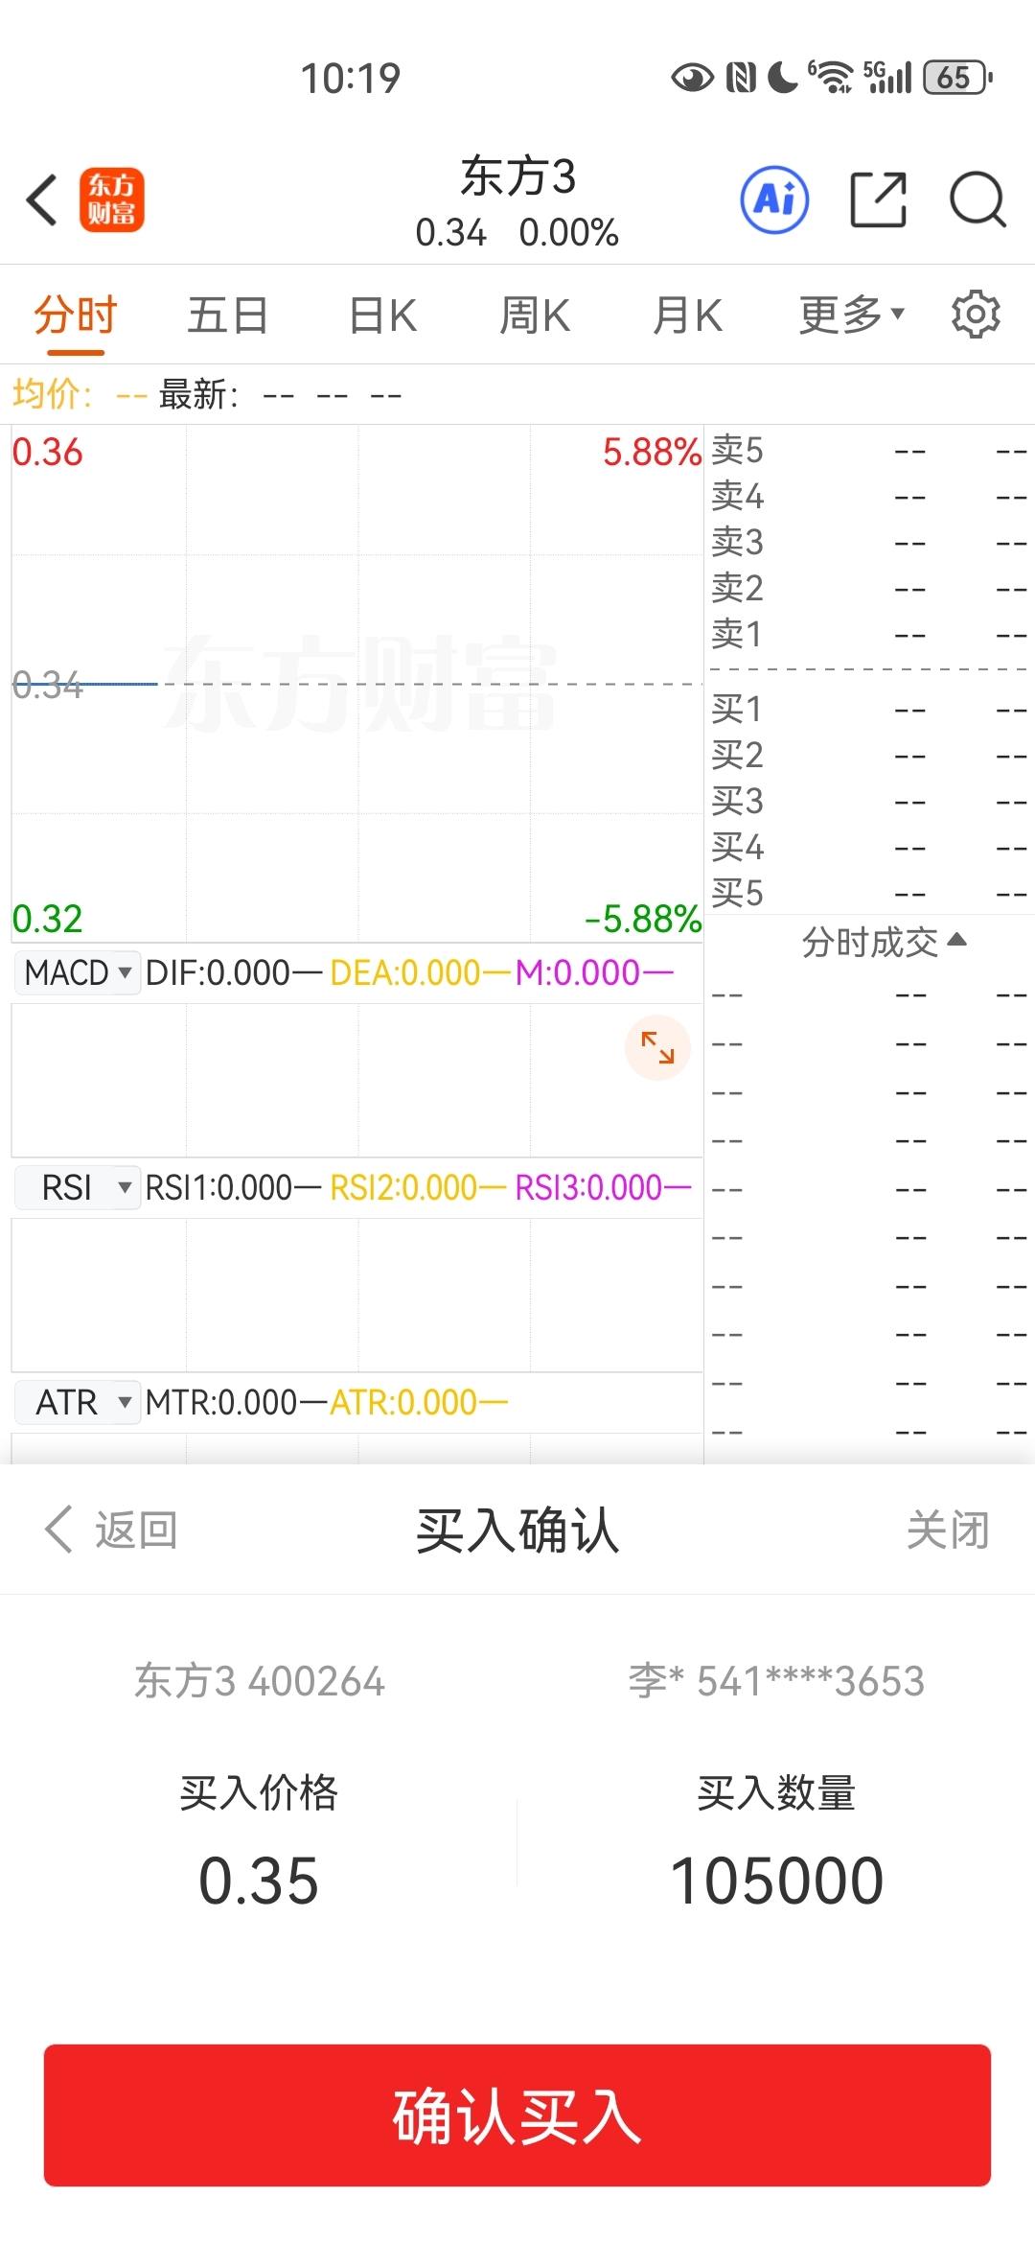Open the ATR indicator dropdown
The height and width of the screenshot is (2244, 1035).
(x=78, y=1402)
